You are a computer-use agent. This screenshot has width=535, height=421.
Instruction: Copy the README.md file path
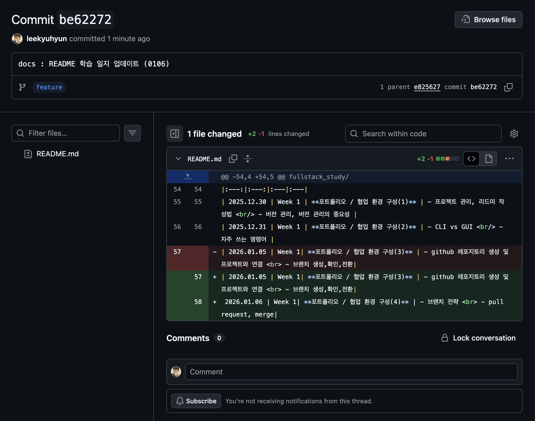click(x=233, y=159)
